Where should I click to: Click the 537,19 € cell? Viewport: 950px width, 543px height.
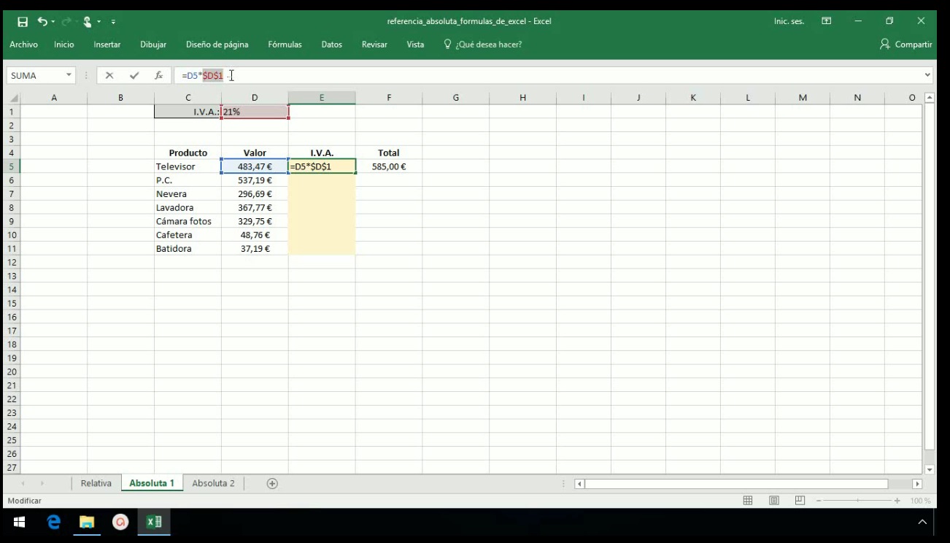click(x=255, y=180)
